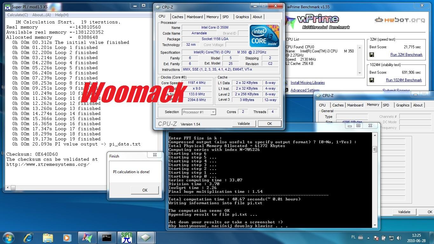The width and height of the screenshot is (434, 244).
Task: Select the CPU tab in front CPU-Z
Action: [x=162, y=17]
